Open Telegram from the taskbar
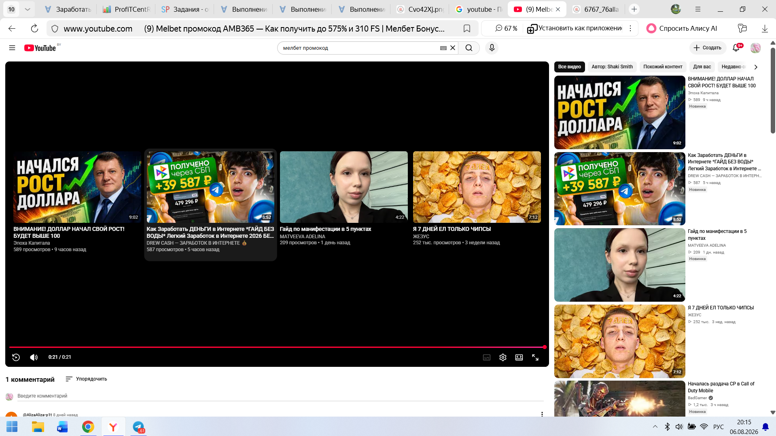Screen dimensions: 776x436 click(x=138, y=427)
